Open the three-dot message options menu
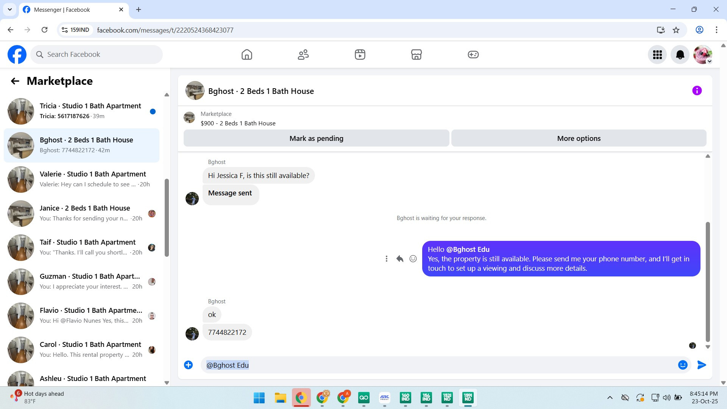The height and width of the screenshot is (409, 727). click(386, 259)
